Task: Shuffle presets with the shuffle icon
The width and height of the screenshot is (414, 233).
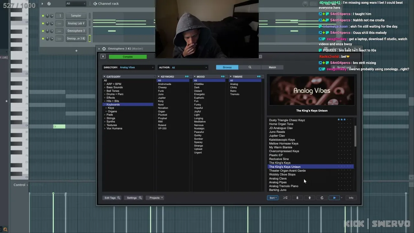Action: click(285, 198)
